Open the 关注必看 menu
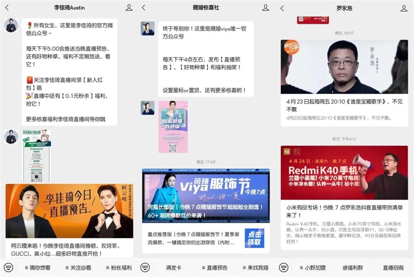414x277 pixels. click(78, 268)
